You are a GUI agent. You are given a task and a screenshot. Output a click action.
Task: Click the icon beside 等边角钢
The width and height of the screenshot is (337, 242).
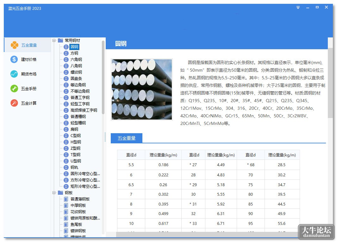pyautogui.click(x=66, y=85)
